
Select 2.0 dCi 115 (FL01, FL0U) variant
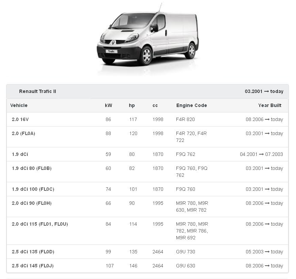(x=40, y=224)
